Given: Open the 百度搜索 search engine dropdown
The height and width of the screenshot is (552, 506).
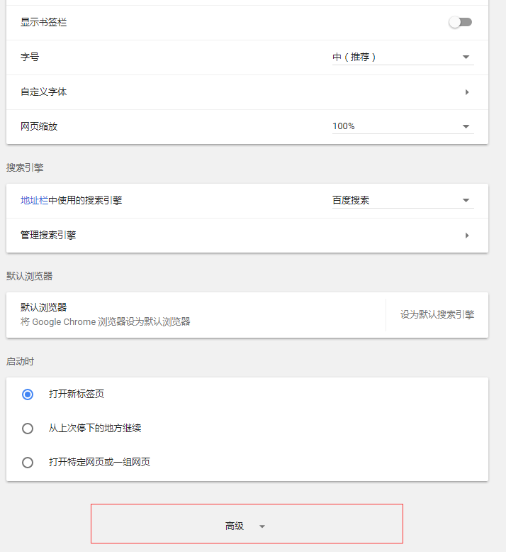Looking at the screenshot, I should point(403,200).
